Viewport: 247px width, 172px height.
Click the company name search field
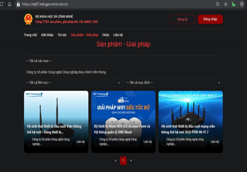point(123,72)
